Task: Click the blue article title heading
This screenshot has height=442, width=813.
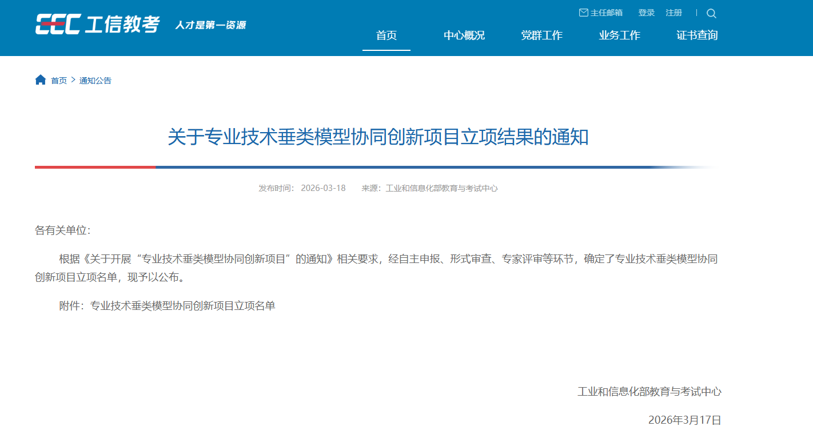Action: 378,137
